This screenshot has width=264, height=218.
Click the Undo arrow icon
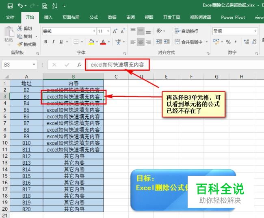pyautogui.click(x=20, y=6)
